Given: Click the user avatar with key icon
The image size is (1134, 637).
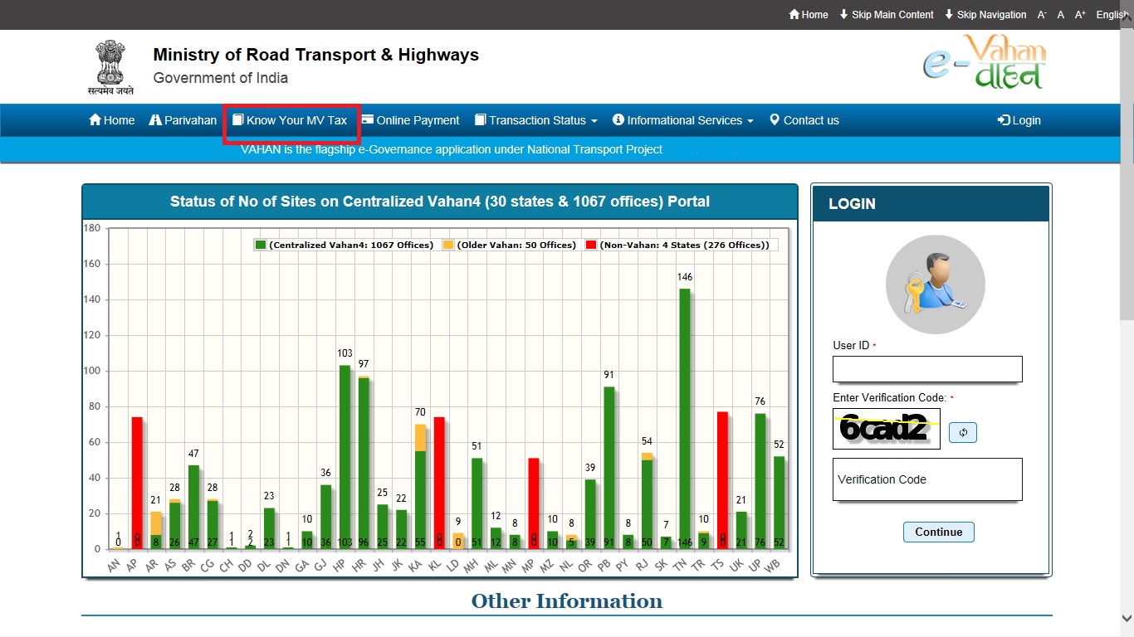Looking at the screenshot, I should (935, 284).
